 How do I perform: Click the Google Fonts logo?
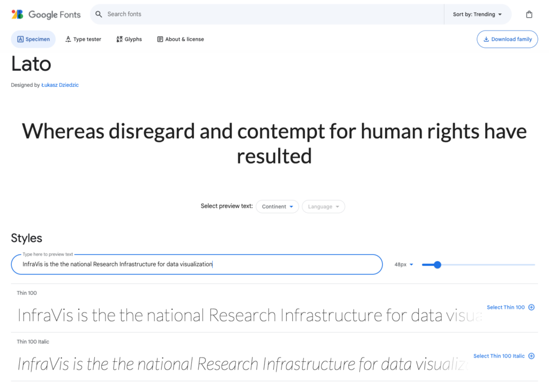coord(46,14)
